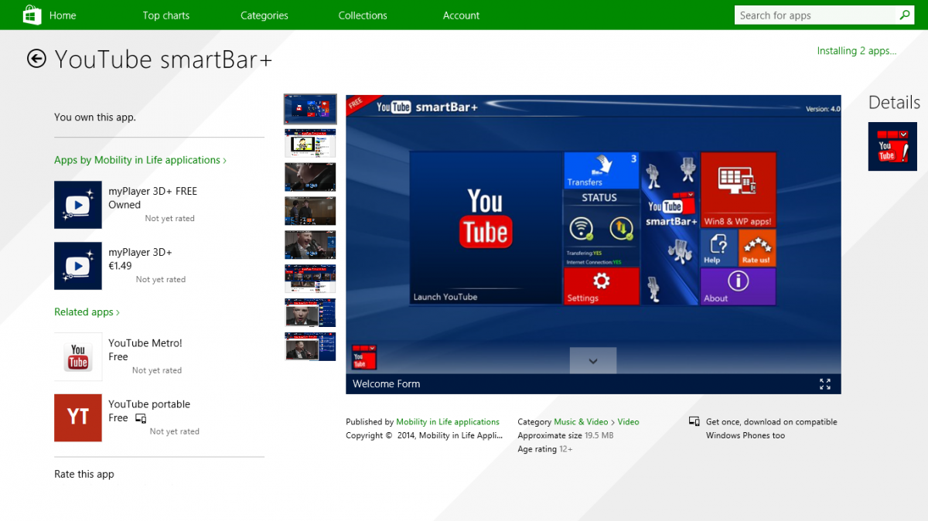The height and width of the screenshot is (521, 928).
Task: Open the Collections menu
Action: click(363, 15)
